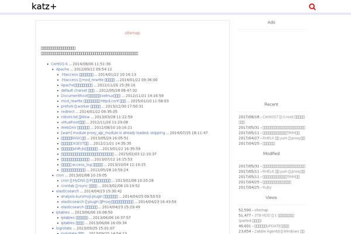
Task: Open the access_log article link
Action: click(82, 164)
